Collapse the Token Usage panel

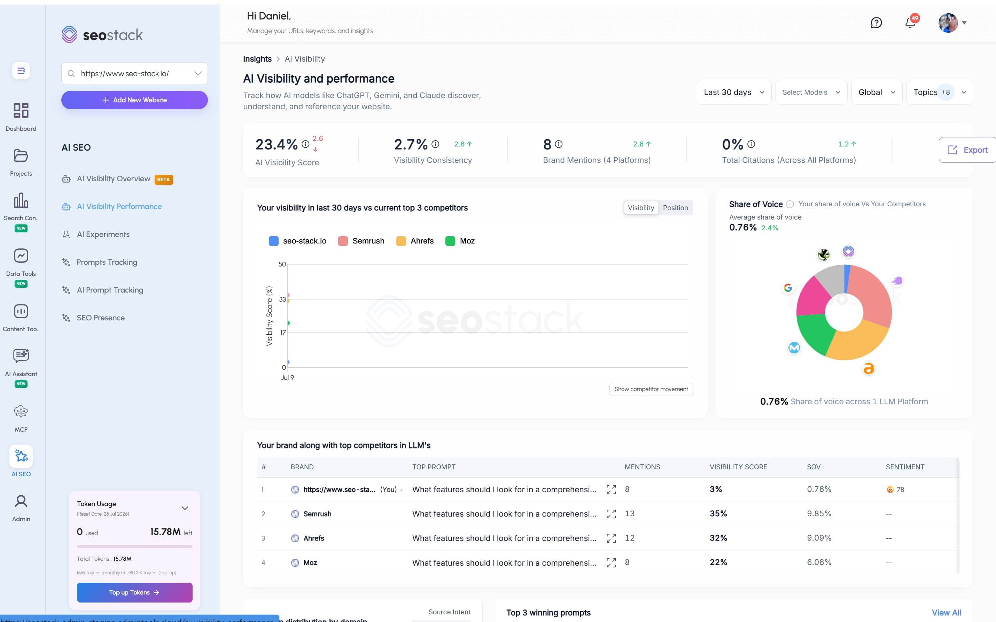(x=185, y=508)
